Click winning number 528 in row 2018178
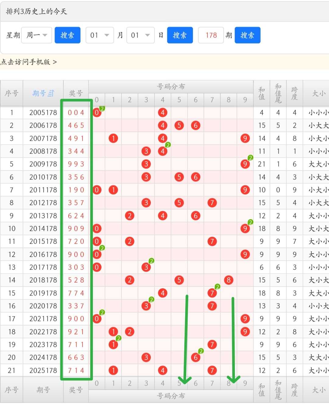 [x=76, y=280]
